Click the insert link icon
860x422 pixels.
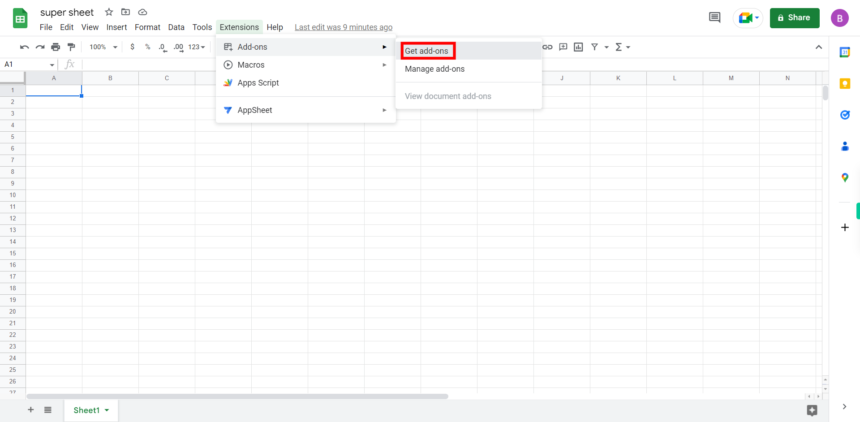click(547, 47)
